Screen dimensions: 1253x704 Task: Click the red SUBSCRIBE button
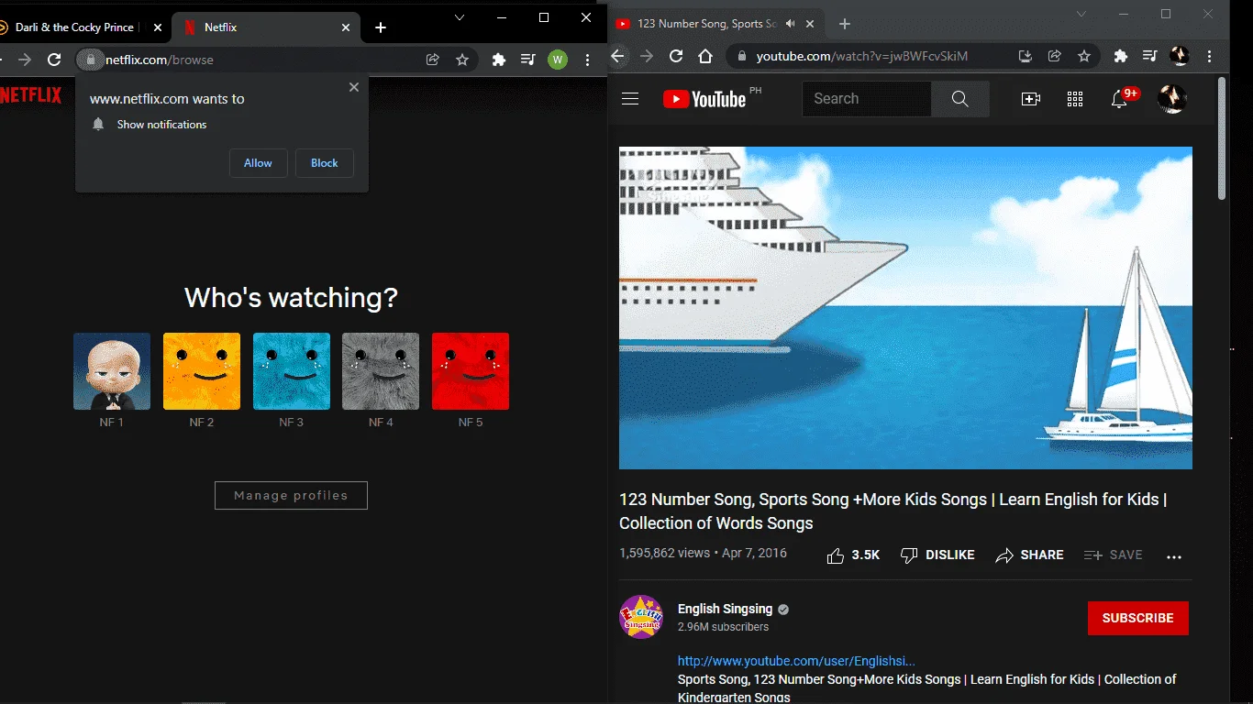1138,618
